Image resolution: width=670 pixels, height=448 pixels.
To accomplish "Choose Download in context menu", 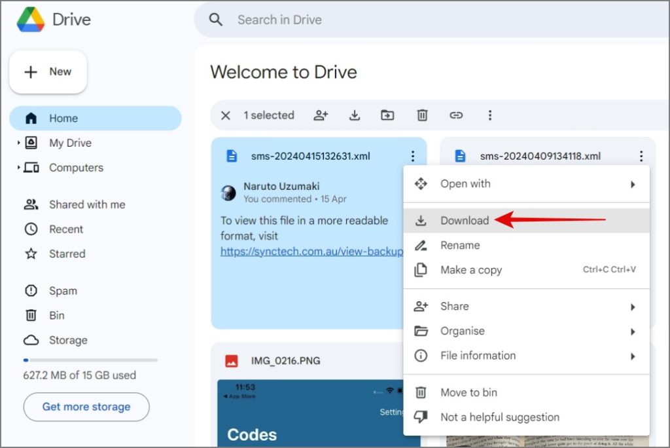I will click(x=527, y=220).
